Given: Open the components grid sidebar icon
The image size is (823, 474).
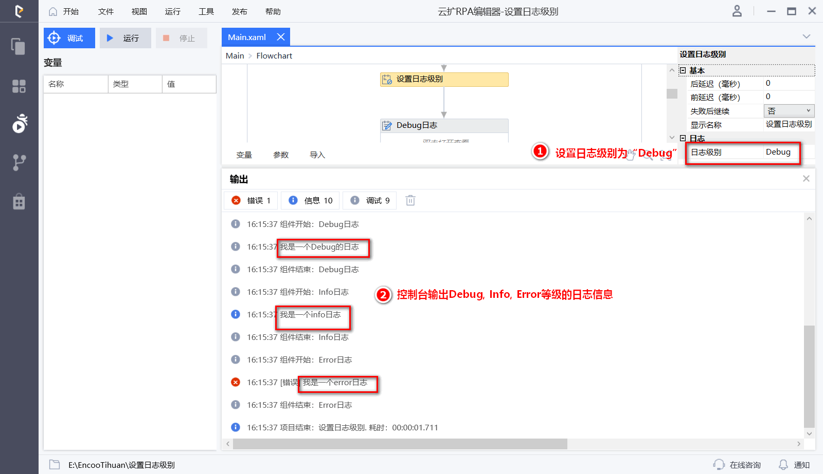Looking at the screenshot, I should pyautogui.click(x=19, y=86).
